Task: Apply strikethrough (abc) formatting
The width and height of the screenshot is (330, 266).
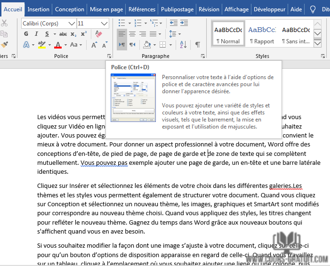Action: coord(63,34)
